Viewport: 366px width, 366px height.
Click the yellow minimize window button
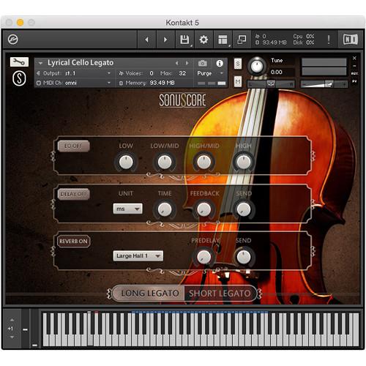pyautogui.click(x=20, y=23)
